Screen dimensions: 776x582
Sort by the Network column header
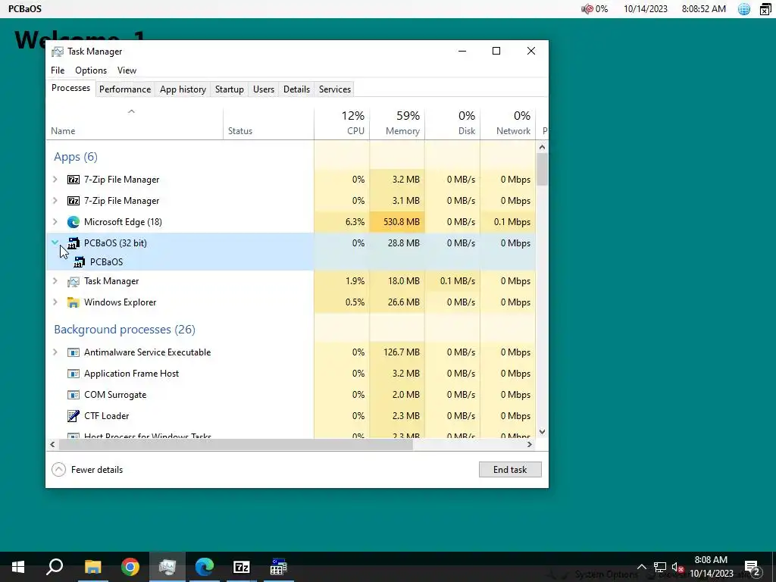coord(508,124)
